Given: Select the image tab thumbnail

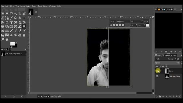Looking at the screenshot, I should (31, 12).
